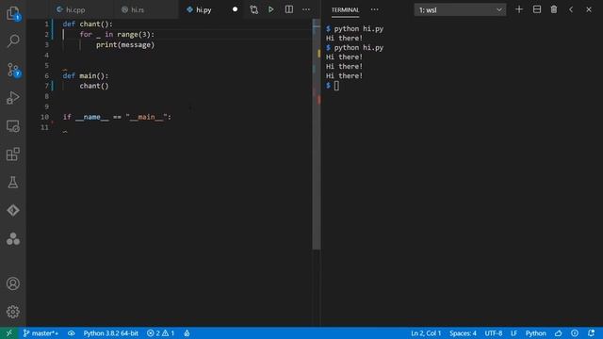Change end of line sequence LF

(513, 333)
